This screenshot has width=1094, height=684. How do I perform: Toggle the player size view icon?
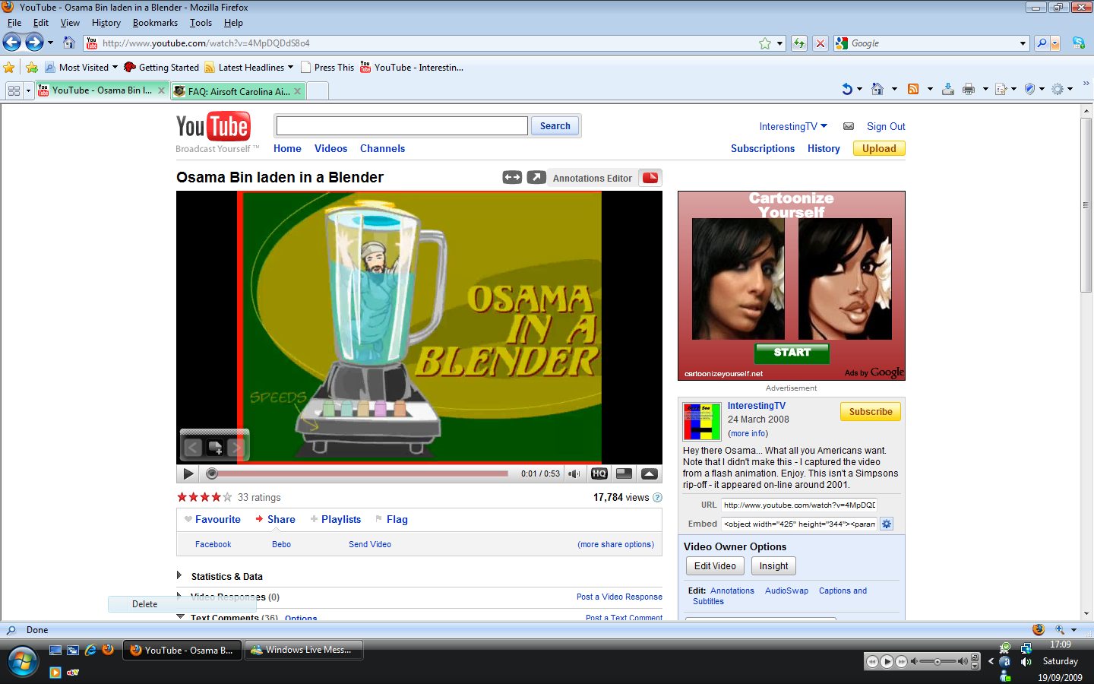pyautogui.click(x=624, y=473)
